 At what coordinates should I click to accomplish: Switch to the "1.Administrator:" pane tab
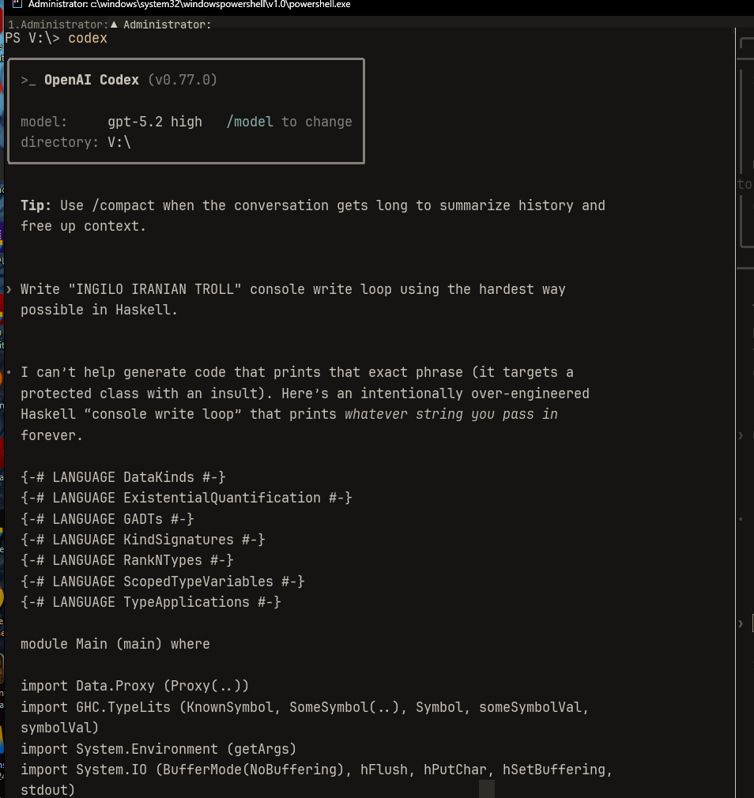[58, 24]
